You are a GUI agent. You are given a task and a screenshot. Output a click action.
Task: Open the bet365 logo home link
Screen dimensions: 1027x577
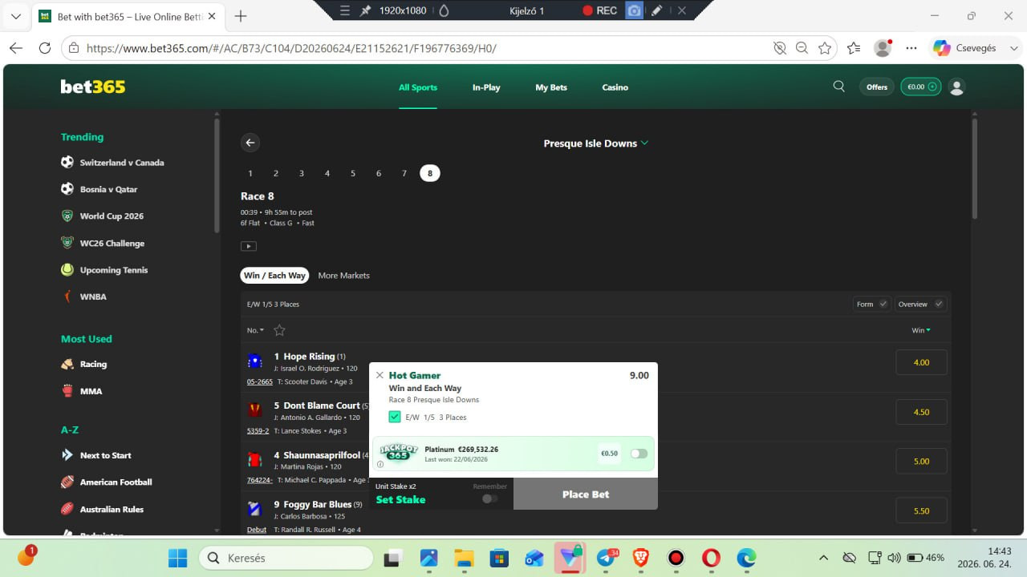click(93, 87)
